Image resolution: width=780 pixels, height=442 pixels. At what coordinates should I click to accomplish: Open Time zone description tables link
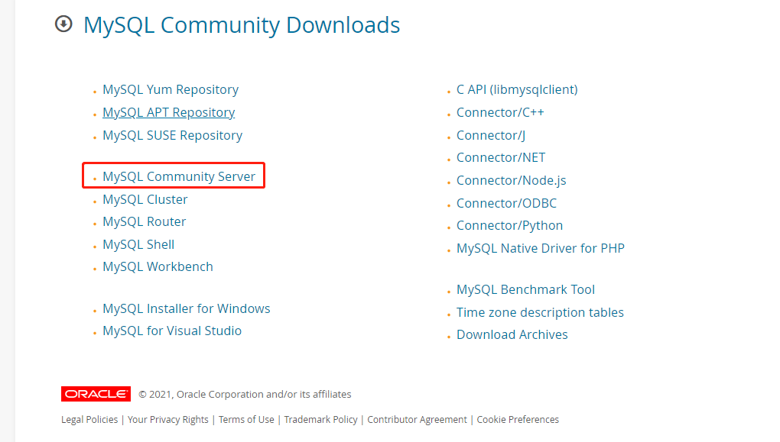[540, 312]
